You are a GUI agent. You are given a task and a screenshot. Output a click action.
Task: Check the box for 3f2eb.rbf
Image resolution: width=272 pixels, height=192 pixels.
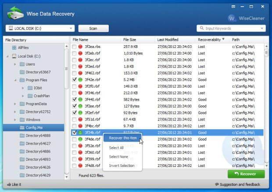point(74,53)
